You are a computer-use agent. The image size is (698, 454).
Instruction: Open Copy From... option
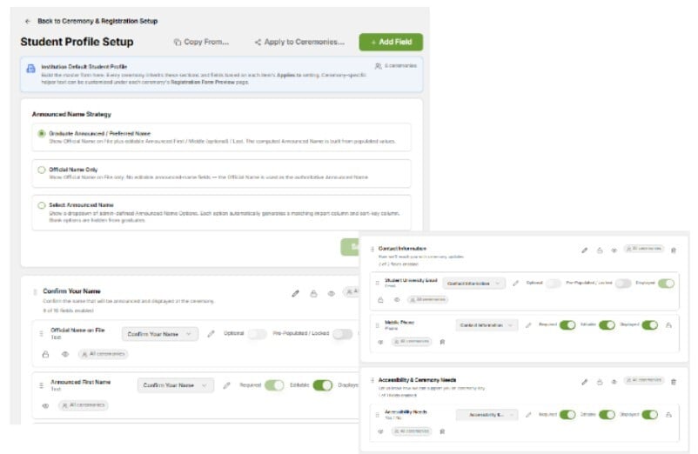pyautogui.click(x=201, y=42)
